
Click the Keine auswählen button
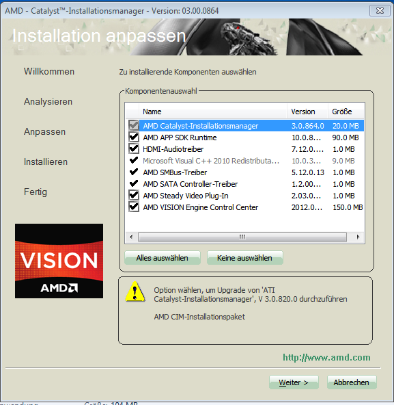(245, 258)
